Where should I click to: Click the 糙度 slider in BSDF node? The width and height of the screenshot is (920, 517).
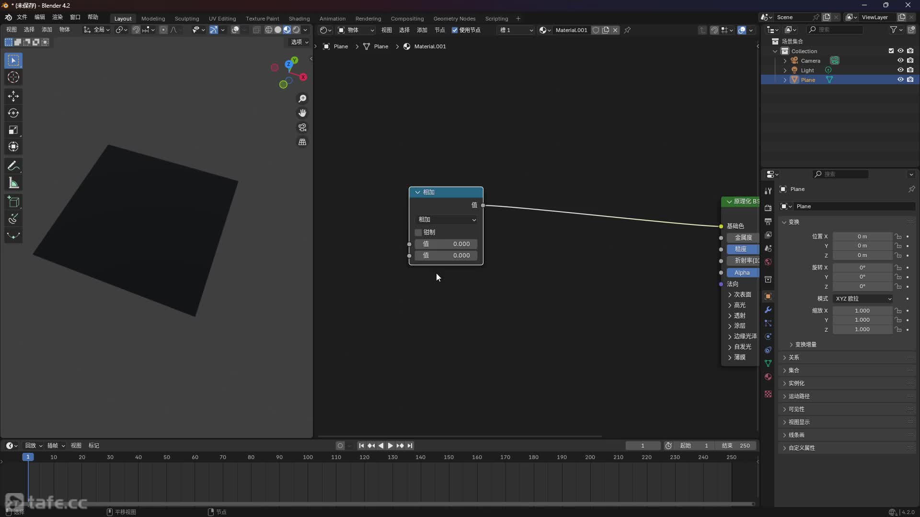[x=743, y=249]
